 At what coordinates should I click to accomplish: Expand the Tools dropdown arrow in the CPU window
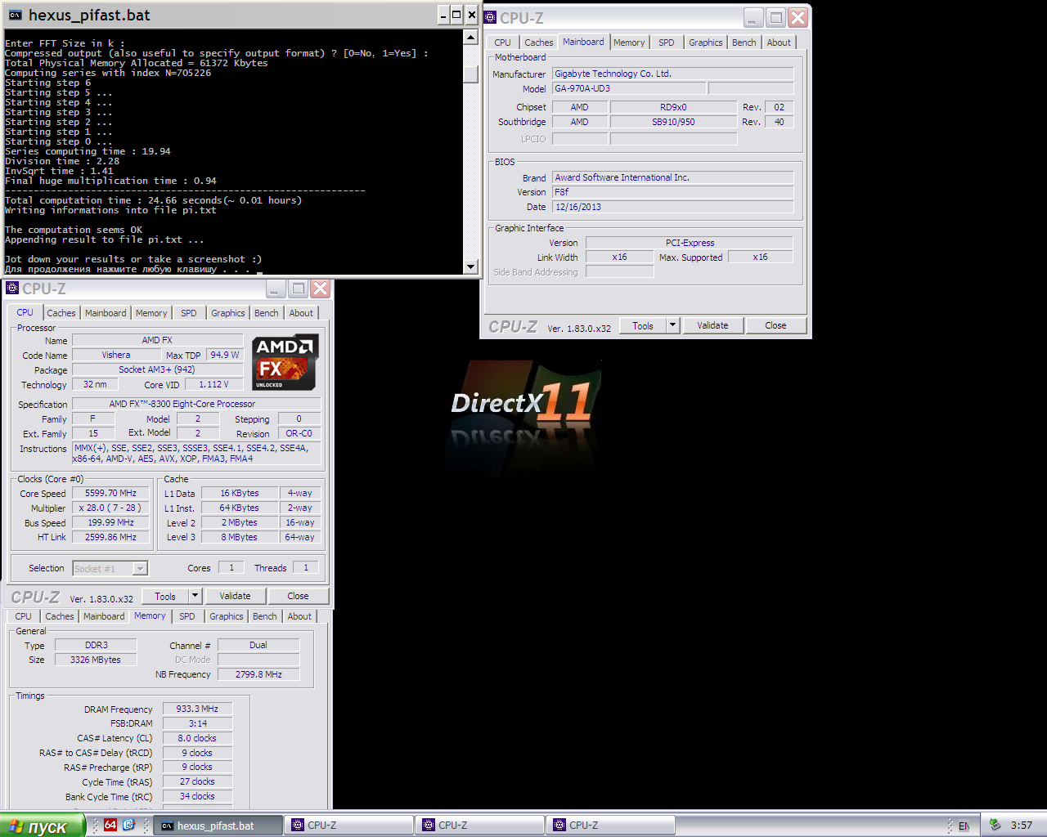click(x=195, y=596)
